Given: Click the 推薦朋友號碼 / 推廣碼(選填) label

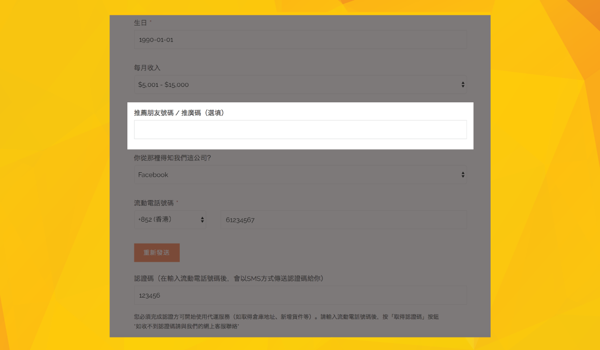Looking at the screenshot, I should click(x=179, y=113).
